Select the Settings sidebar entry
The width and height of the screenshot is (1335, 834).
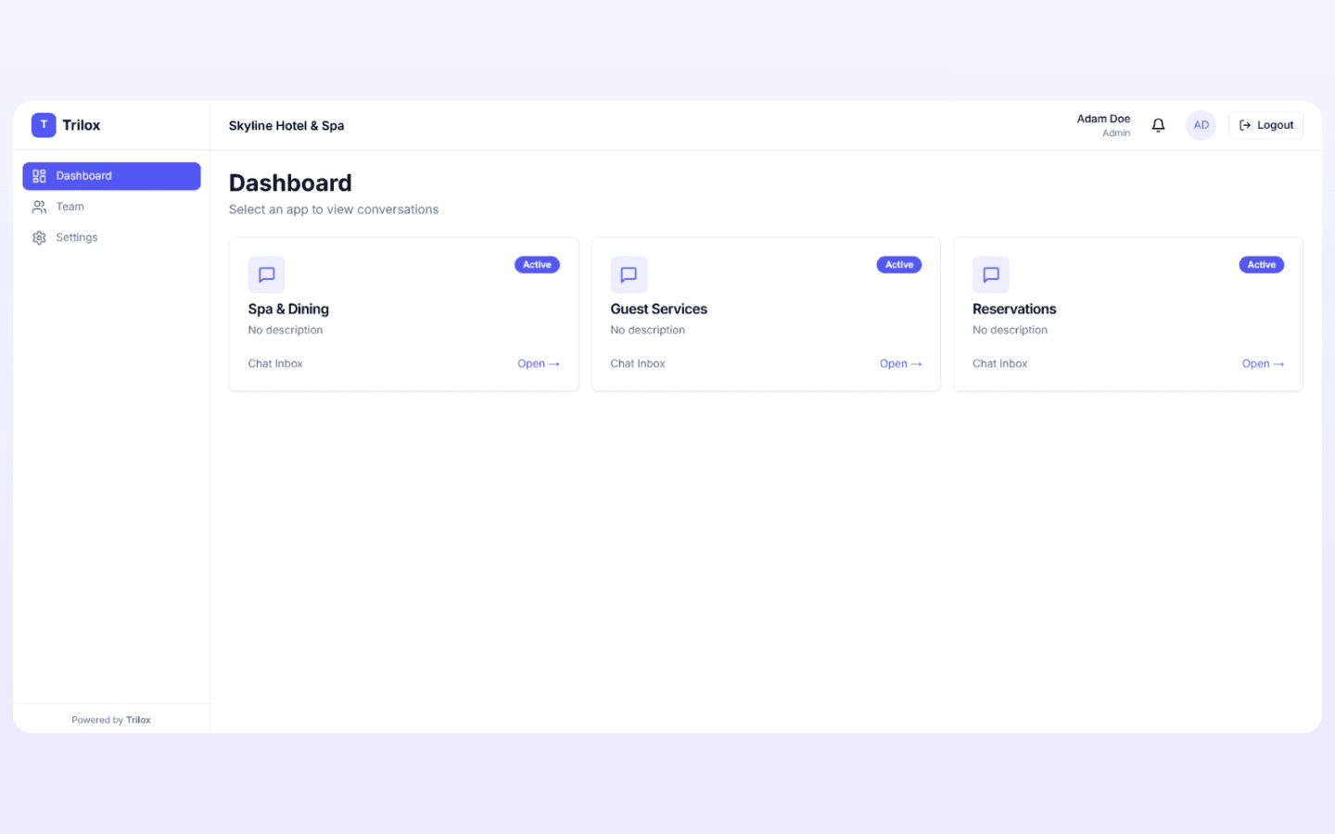tap(76, 237)
